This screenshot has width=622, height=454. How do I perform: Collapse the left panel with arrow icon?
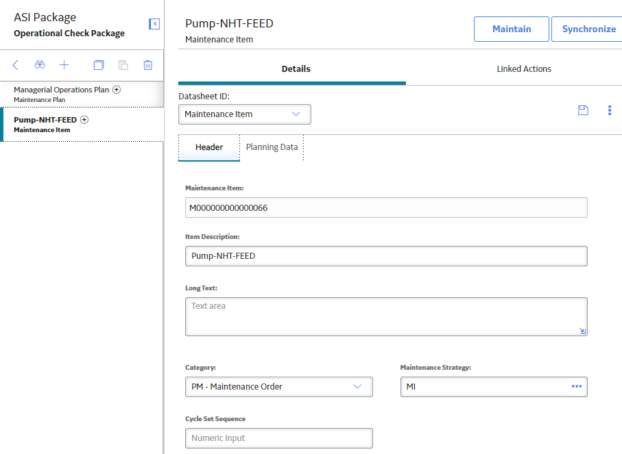[154, 24]
